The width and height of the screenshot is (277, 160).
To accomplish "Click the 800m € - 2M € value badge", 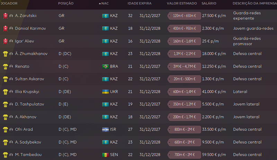I will (x=184, y=129).
